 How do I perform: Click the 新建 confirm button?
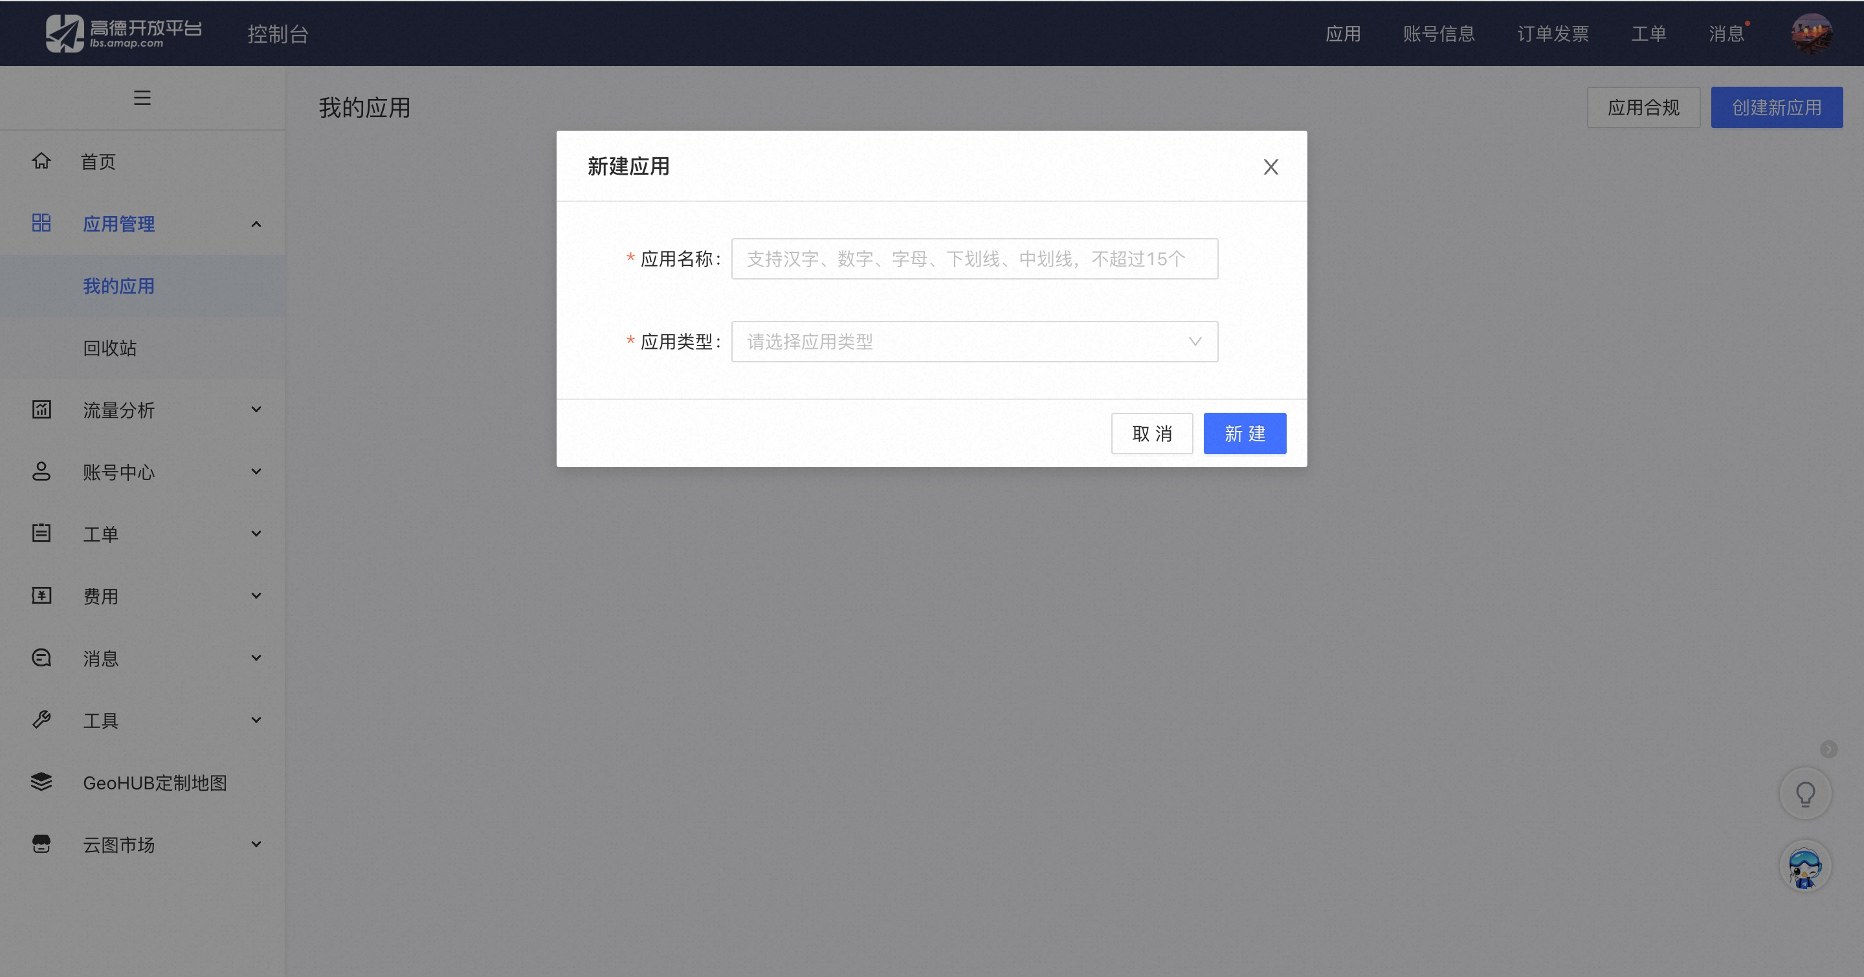point(1245,433)
